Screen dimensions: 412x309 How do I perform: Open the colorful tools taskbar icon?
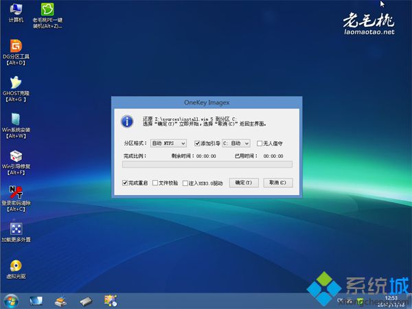(x=111, y=301)
